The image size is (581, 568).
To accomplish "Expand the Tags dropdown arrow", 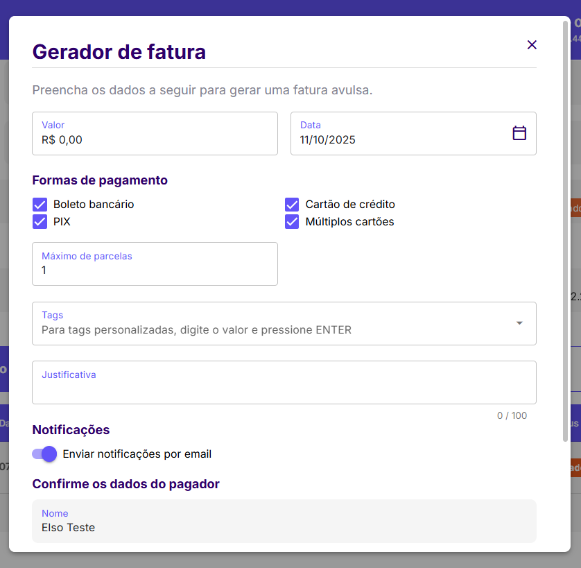I will point(519,323).
